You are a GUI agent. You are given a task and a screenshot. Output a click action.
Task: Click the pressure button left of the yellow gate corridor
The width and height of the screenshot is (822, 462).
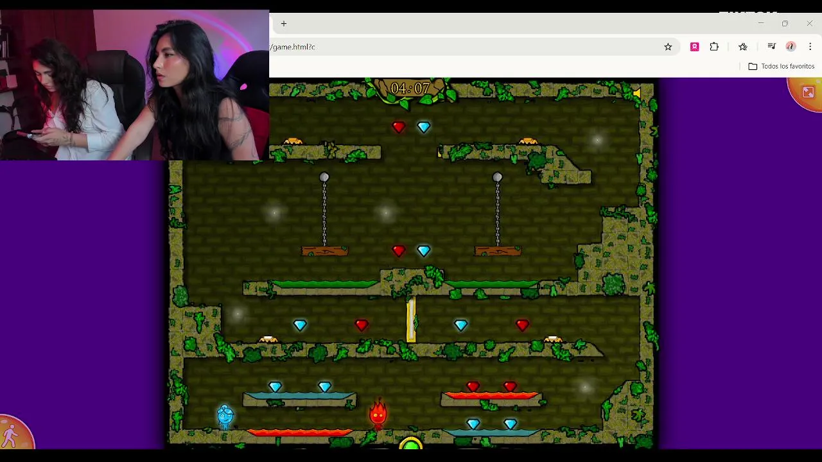click(x=268, y=339)
